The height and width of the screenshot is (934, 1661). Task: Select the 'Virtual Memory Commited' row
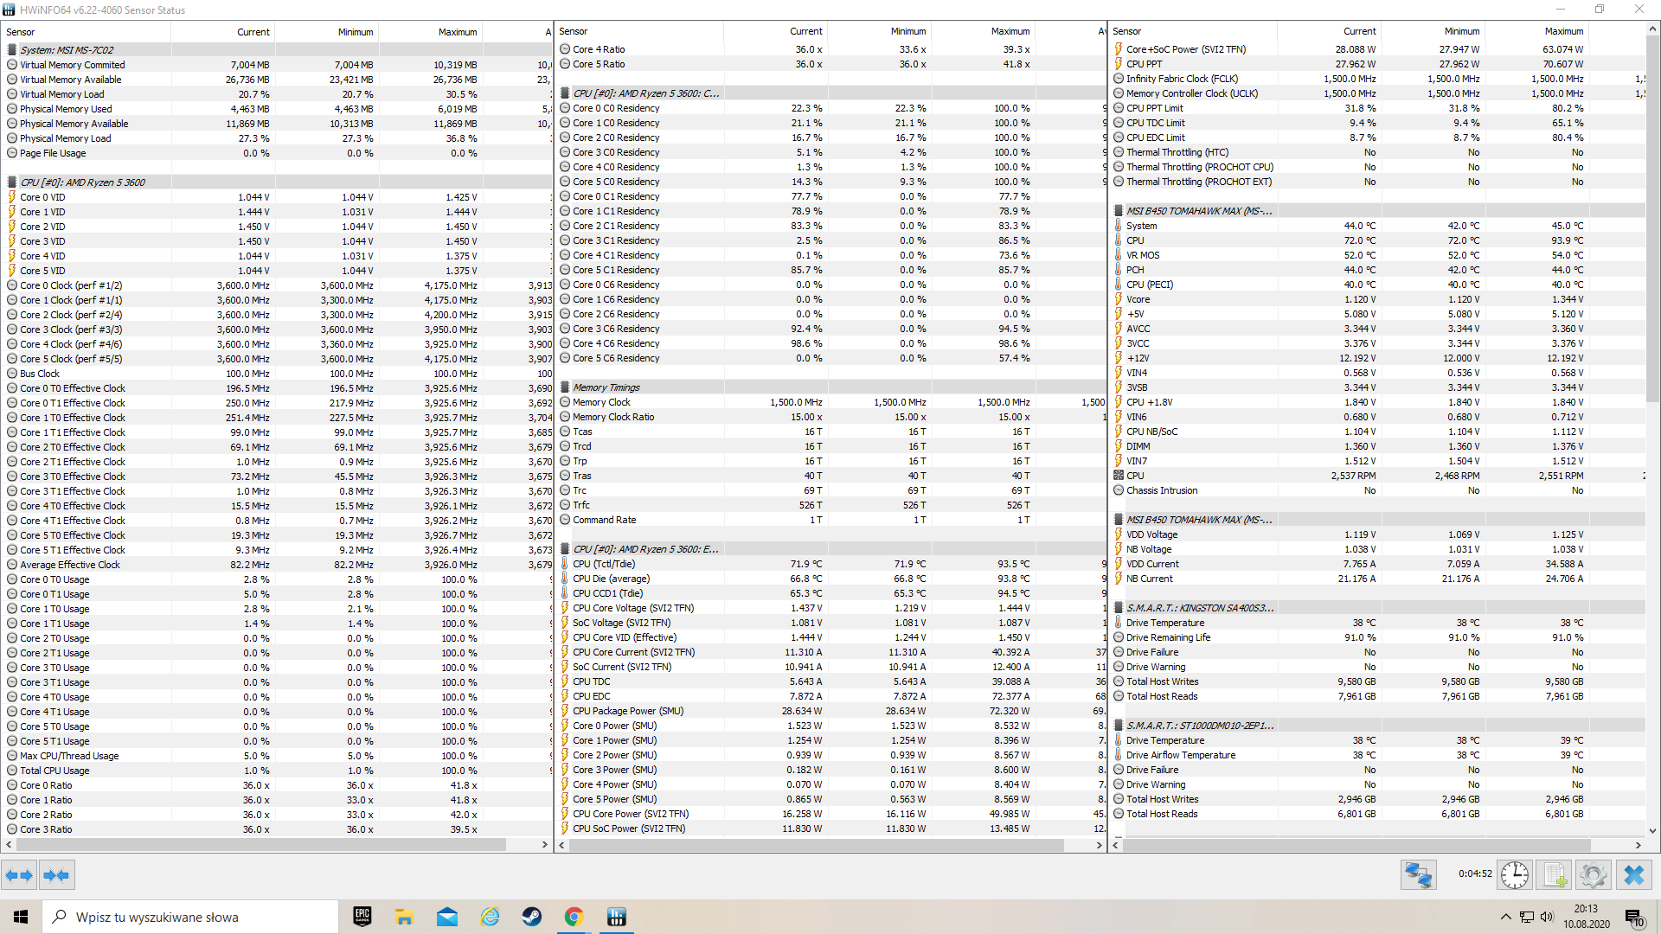click(276, 65)
